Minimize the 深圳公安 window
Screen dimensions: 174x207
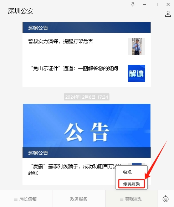pyautogui.click(x=144, y=5)
